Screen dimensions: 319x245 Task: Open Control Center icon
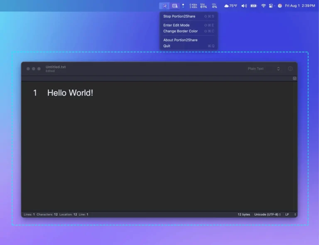271,6
